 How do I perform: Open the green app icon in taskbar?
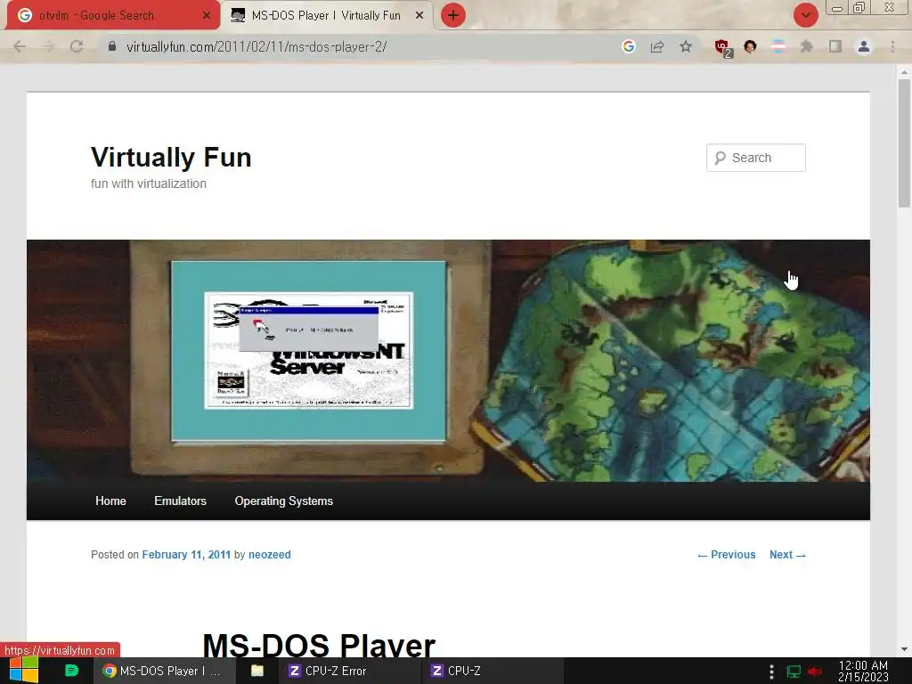(x=71, y=671)
